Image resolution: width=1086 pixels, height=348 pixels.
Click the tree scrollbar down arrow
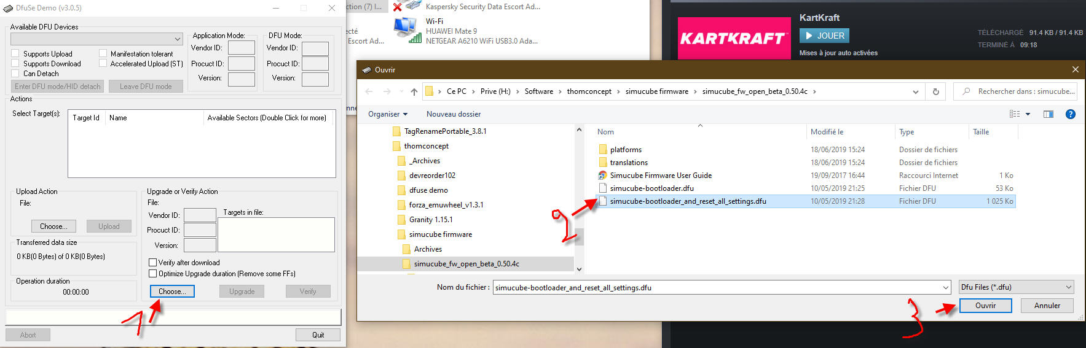[578, 269]
